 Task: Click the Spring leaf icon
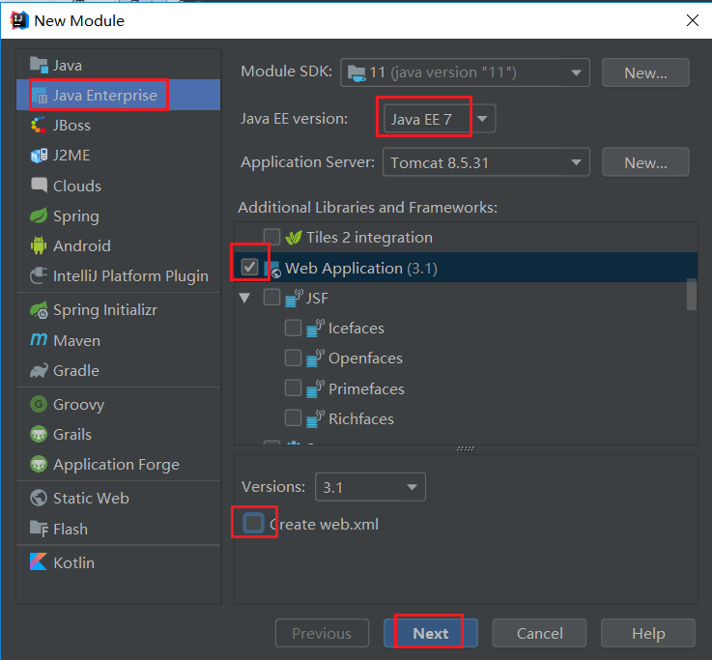point(39,215)
